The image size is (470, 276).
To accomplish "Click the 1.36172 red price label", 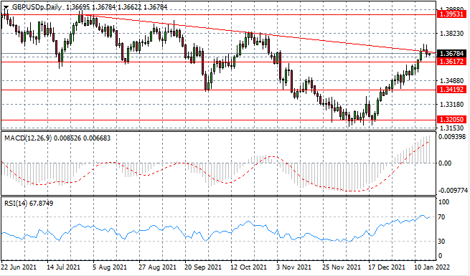I will [452, 62].
